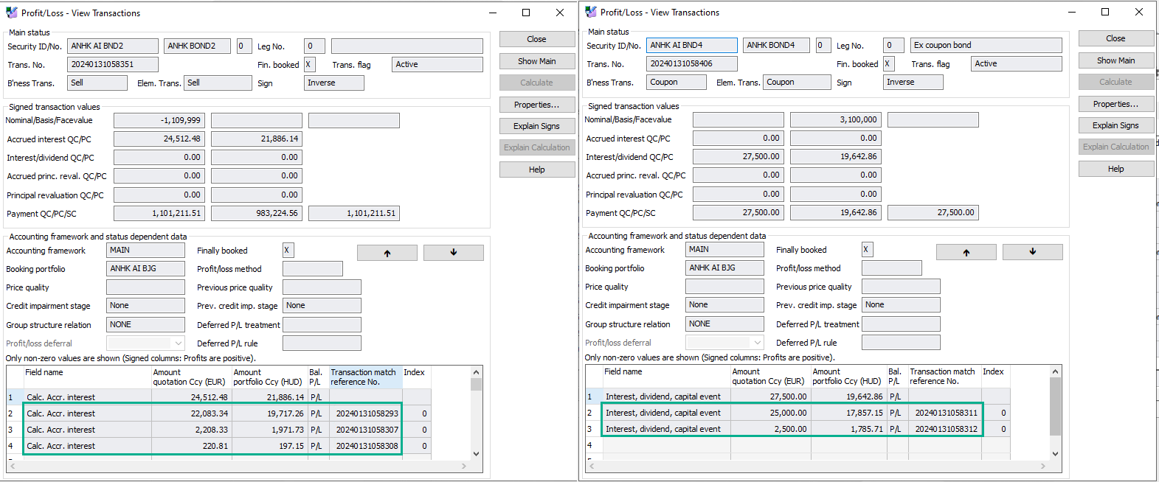Click Security ID field ANHK AI BND4
Image resolution: width=1159 pixels, height=482 pixels.
pyautogui.click(x=692, y=45)
